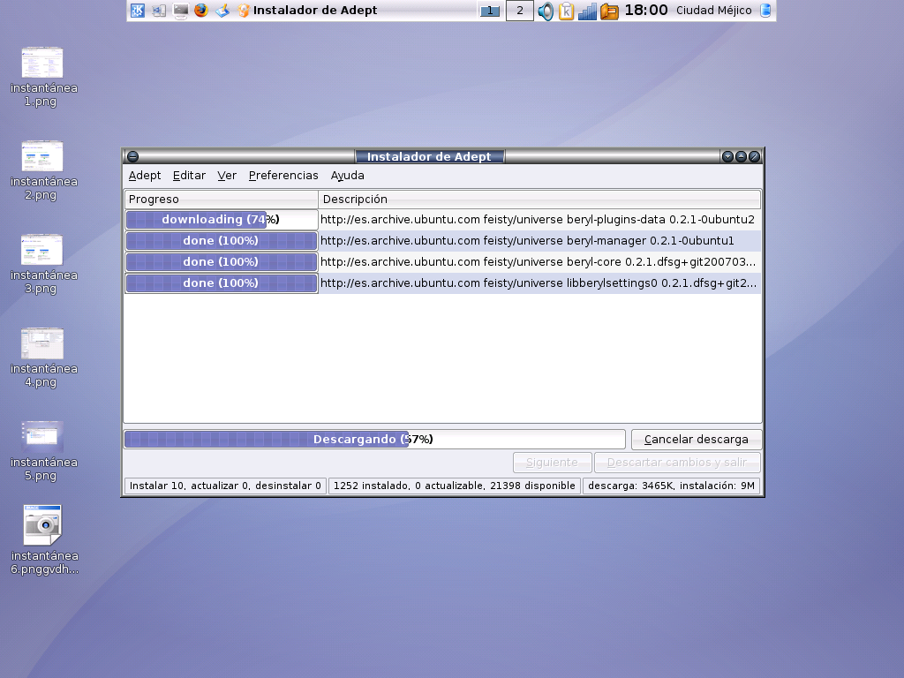This screenshot has width=904, height=678.
Task: Switch to virtual desktop 2
Action: [519, 11]
